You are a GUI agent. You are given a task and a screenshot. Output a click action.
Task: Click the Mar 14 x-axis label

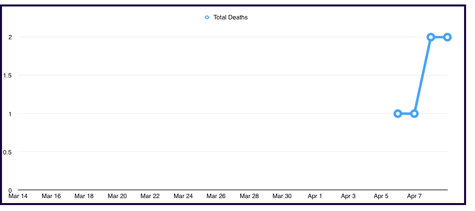coord(18,196)
